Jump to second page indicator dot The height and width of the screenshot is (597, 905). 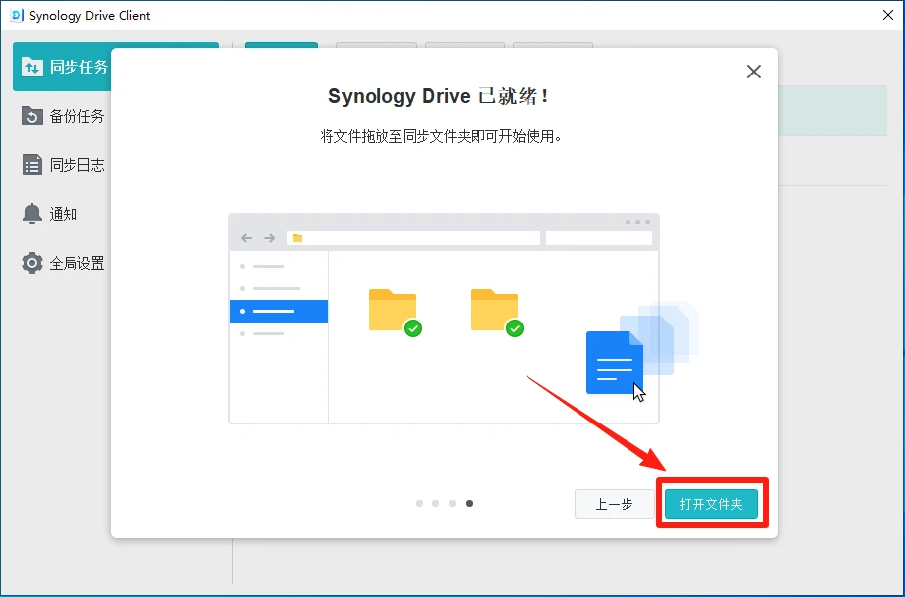[x=435, y=504]
